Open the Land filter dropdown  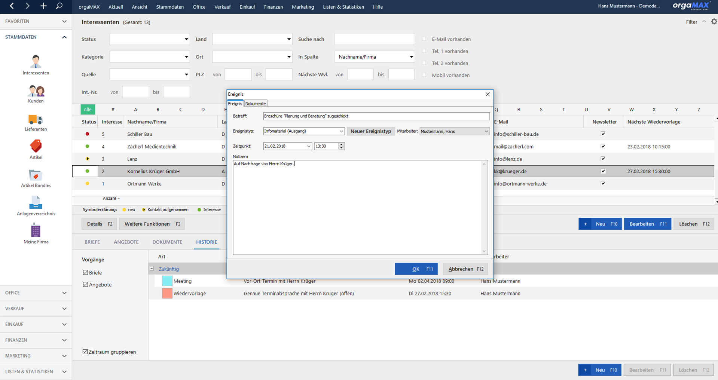[x=289, y=39]
